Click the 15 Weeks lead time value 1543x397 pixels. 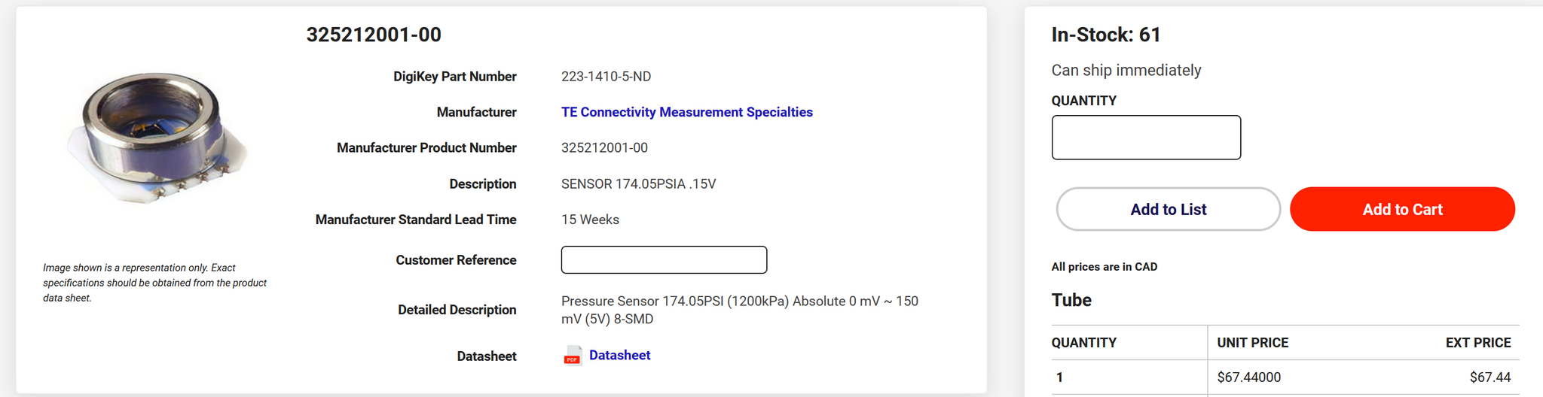click(x=590, y=220)
